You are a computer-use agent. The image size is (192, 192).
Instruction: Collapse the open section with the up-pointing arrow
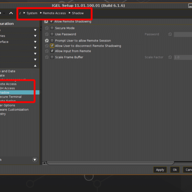[35, 66]
